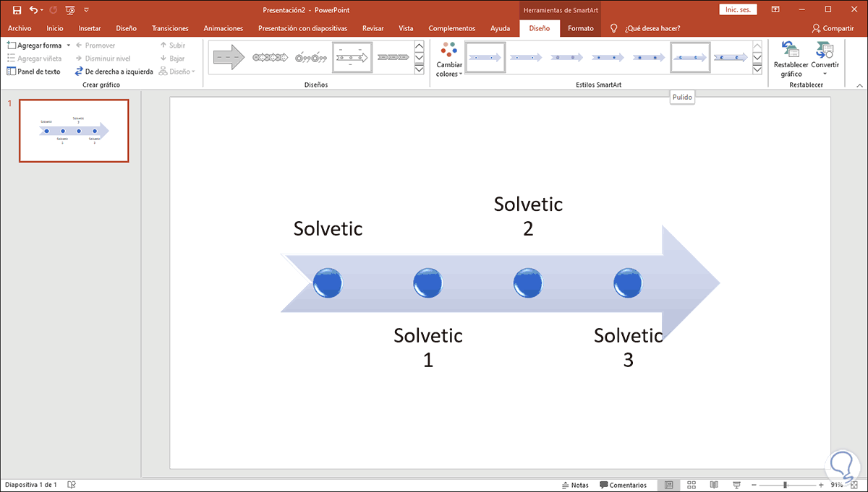Select the highlighted basic timeline layout
868x492 pixels.
pos(352,57)
